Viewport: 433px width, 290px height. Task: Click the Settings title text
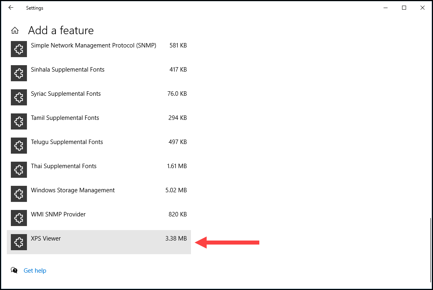(35, 8)
